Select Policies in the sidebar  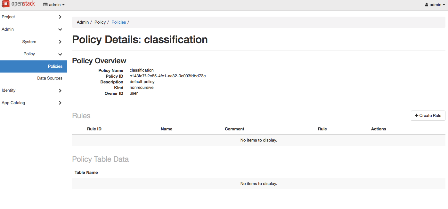(x=34, y=66)
